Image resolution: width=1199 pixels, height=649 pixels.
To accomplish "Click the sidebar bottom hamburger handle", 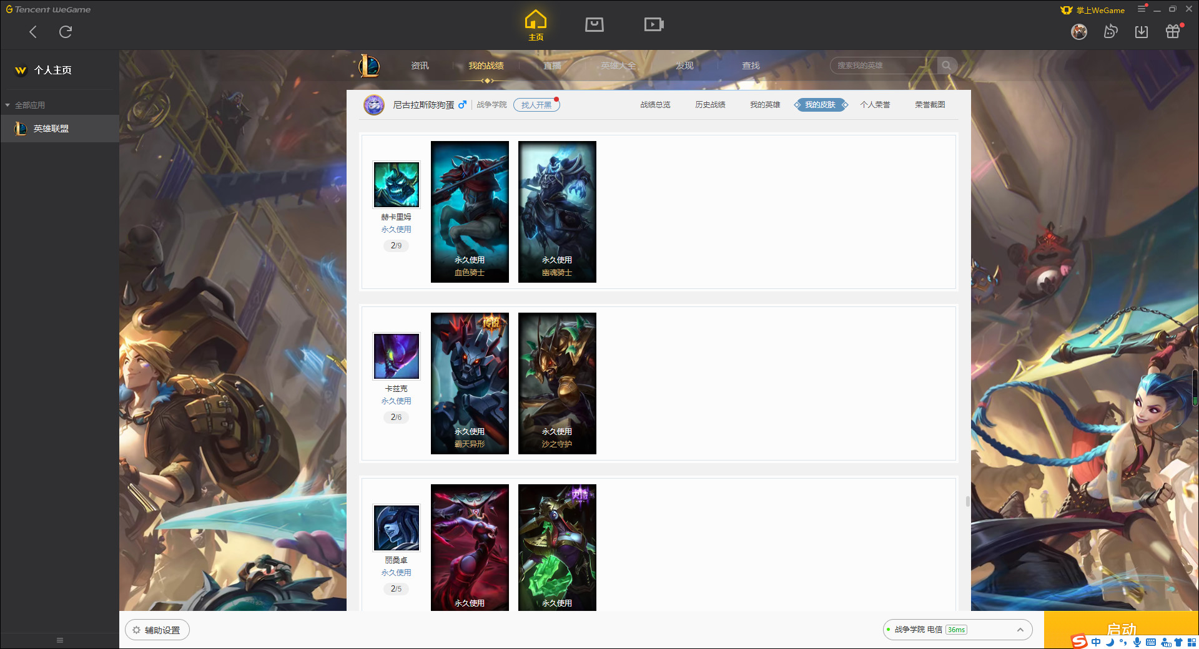I will coord(60,640).
